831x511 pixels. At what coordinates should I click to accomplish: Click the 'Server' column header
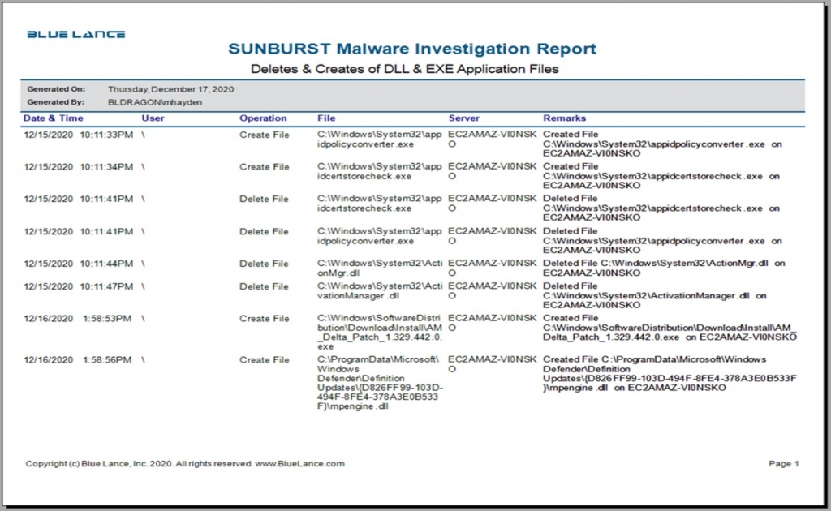[x=463, y=118]
